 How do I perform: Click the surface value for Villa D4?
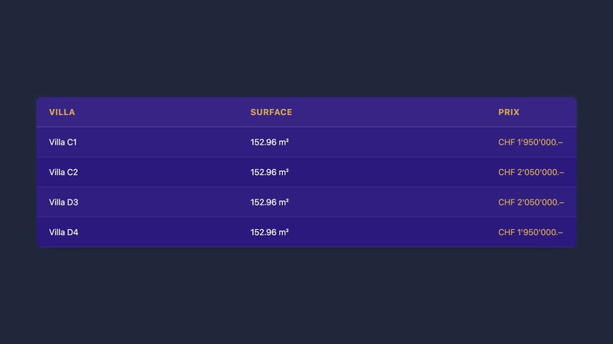coord(269,232)
